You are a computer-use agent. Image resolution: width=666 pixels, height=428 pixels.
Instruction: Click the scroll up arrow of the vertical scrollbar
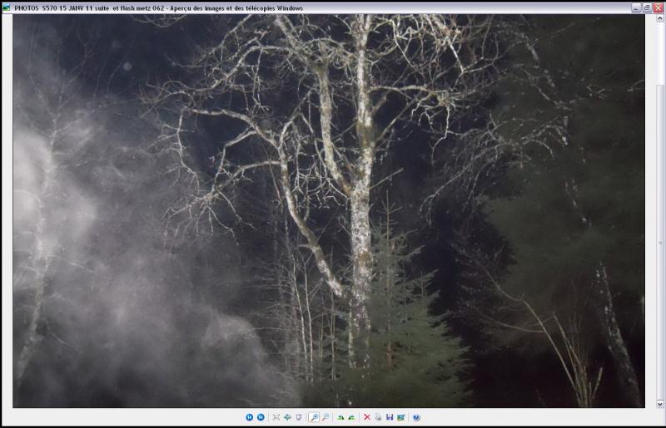click(660, 17)
